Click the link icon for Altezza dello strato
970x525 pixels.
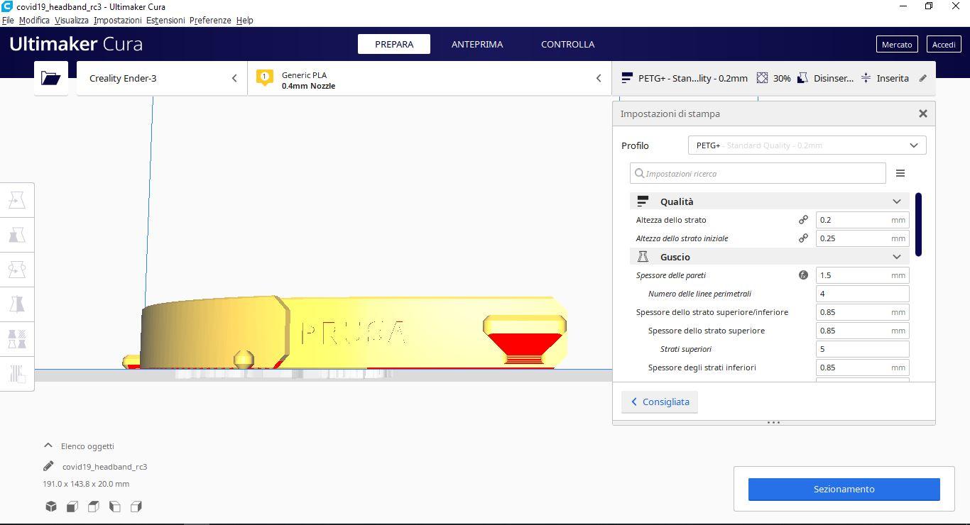(803, 220)
